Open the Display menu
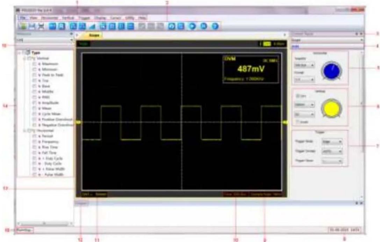380x242 pixels. tap(100, 18)
